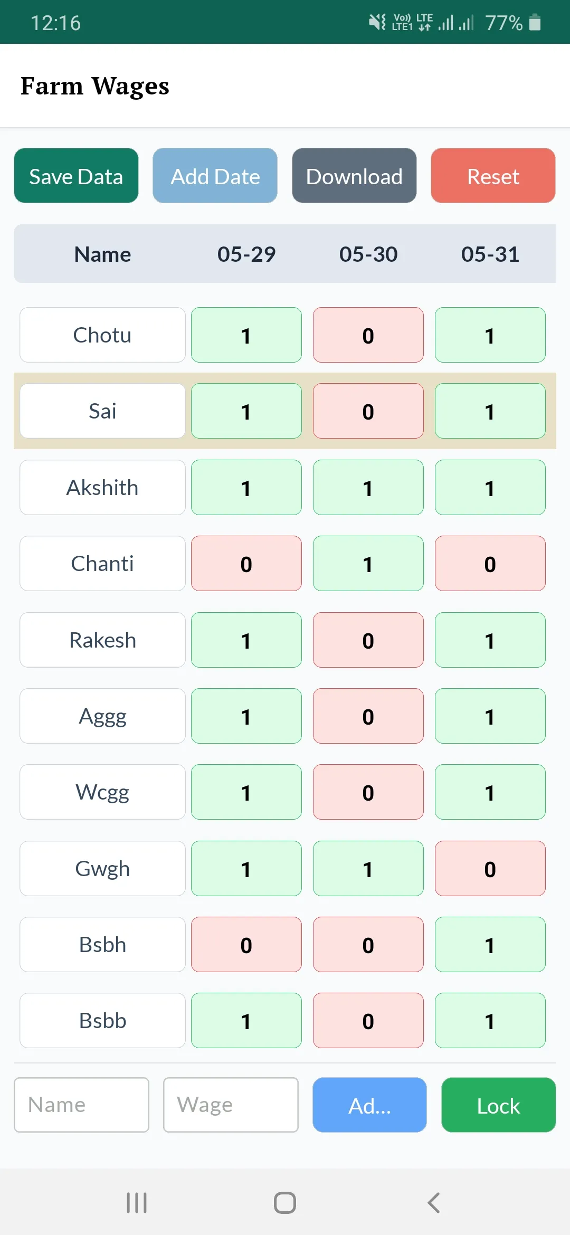Focus the new worker Name field
Viewport: 570px width, 1235px height.
[x=81, y=1105]
